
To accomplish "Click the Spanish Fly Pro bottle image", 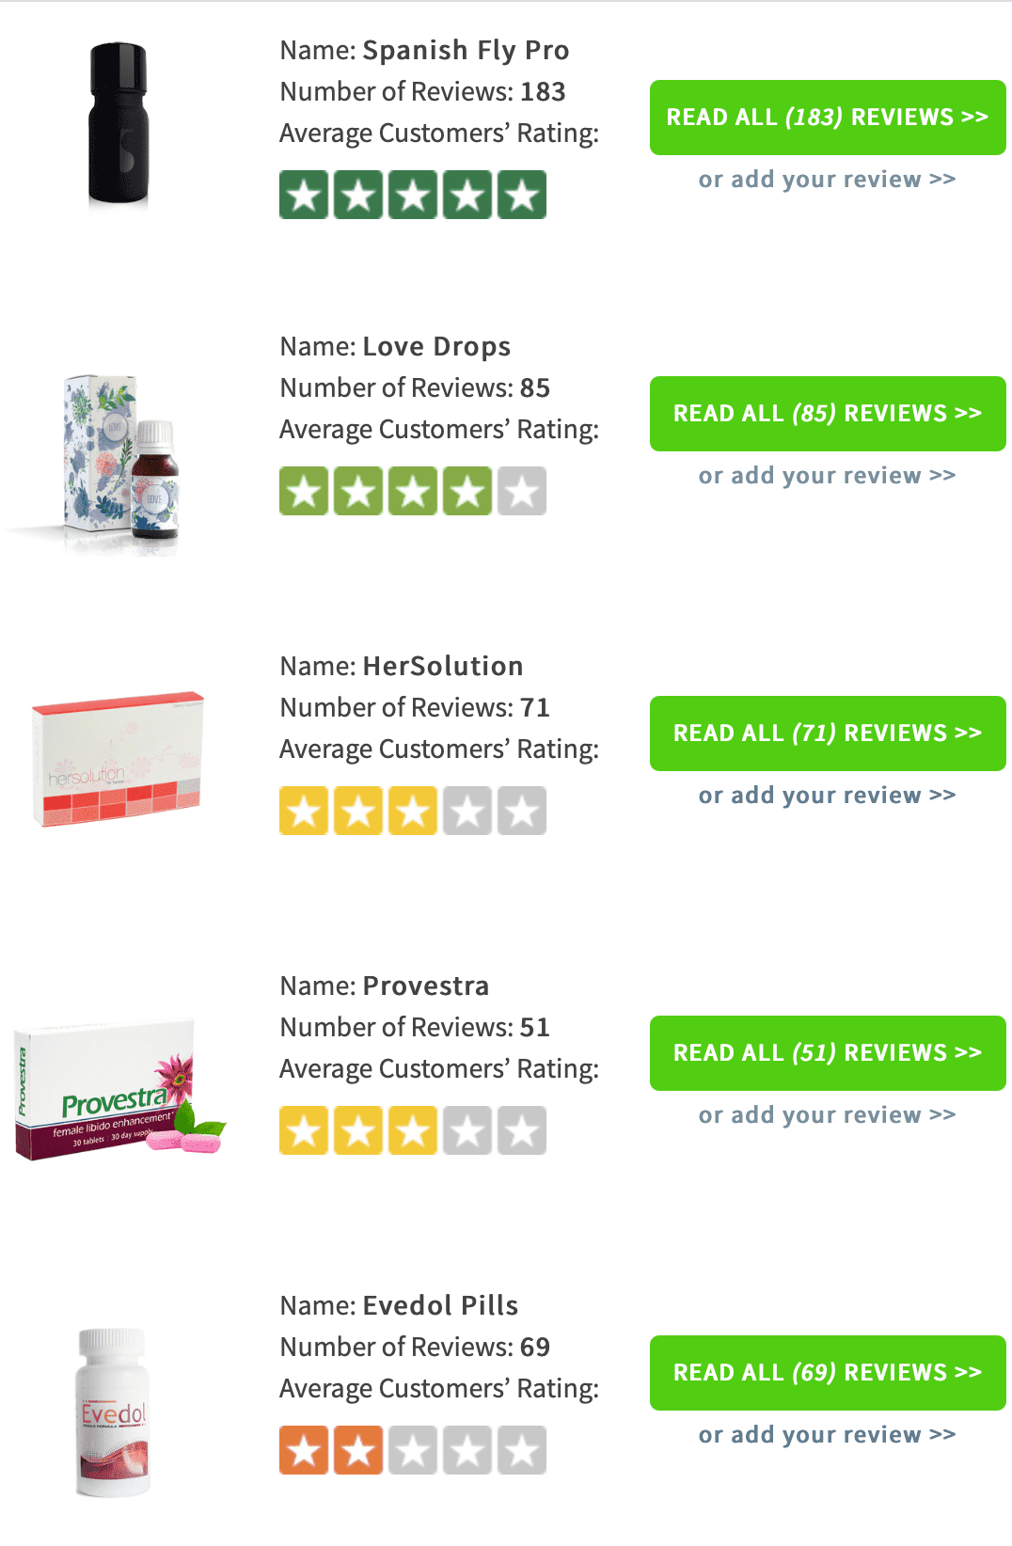I will 118,124.
